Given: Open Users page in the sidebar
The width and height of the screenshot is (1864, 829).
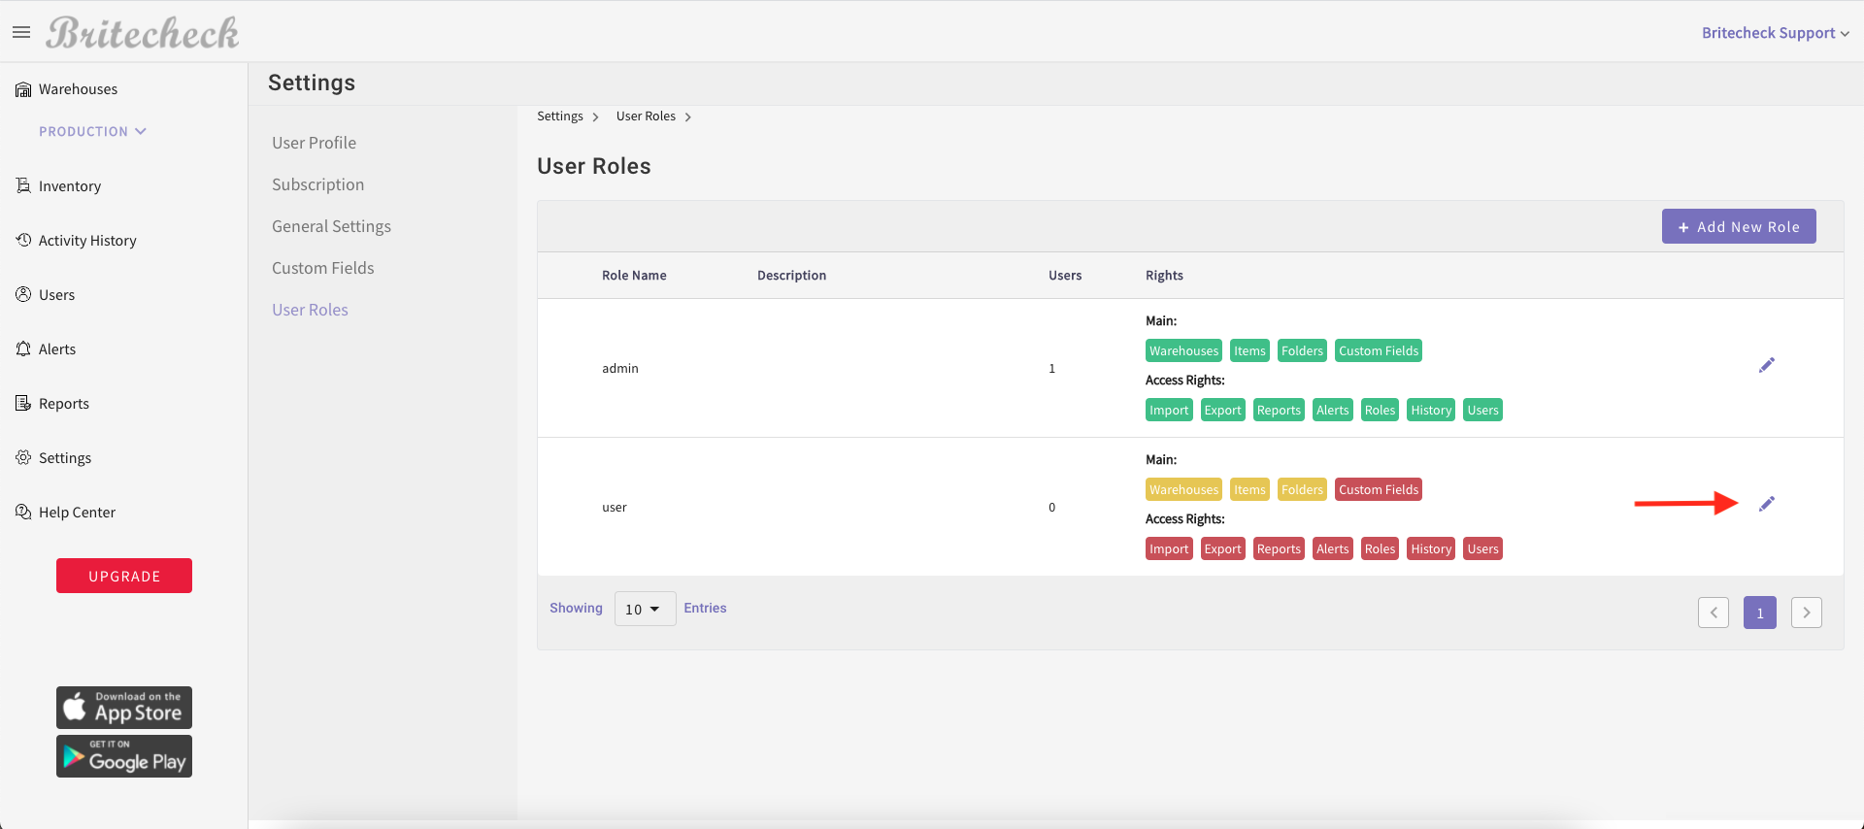Looking at the screenshot, I should 56,295.
